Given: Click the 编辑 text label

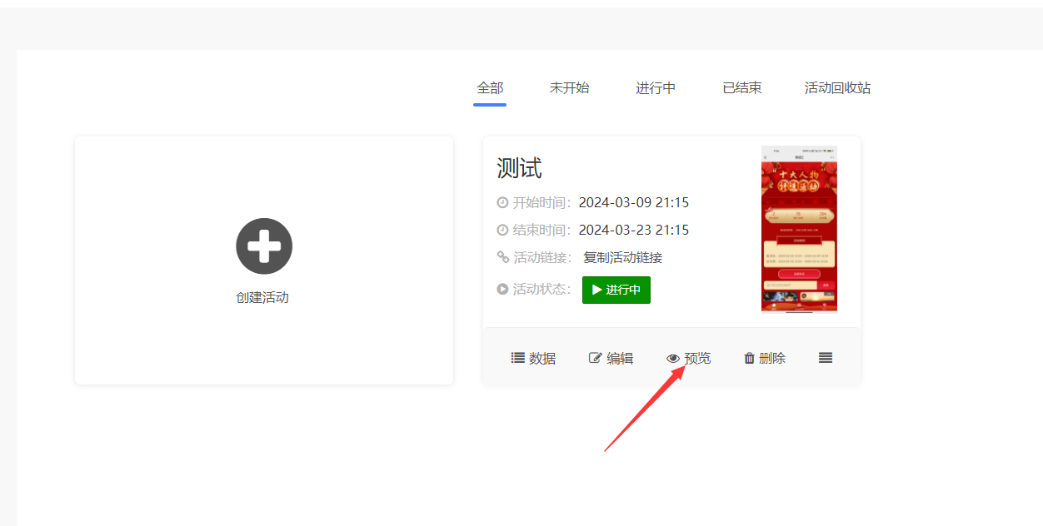Looking at the screenshot, I should [x=620, y=358].
